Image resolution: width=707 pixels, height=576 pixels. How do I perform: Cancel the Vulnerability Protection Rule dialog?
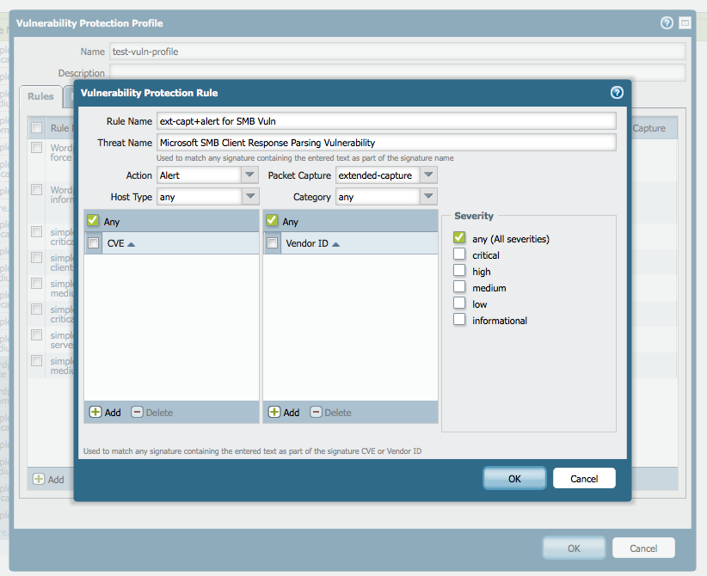pyautogui.click(x=584, y=478)
